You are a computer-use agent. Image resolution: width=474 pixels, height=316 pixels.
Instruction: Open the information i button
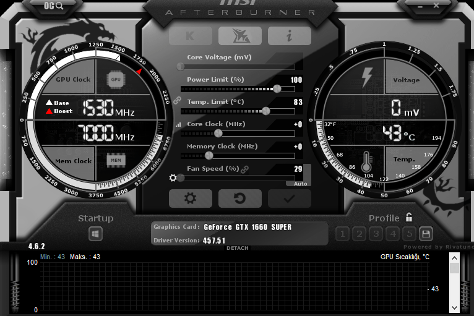(290, 36)
